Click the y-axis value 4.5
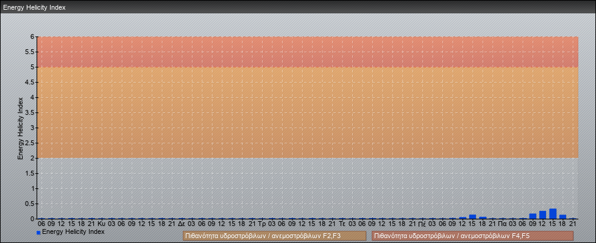 coord(30,82)
